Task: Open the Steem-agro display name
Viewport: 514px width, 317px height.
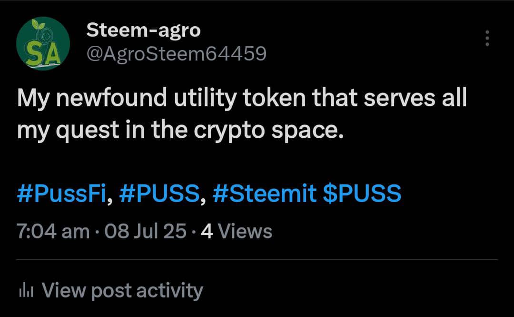Action: coord(143,31)
